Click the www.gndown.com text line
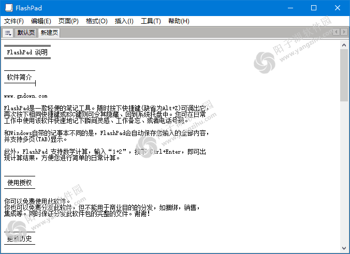Image resolution: width=350 pixels, height=254 pixels. pyautogui.click(x=26, y=96)
